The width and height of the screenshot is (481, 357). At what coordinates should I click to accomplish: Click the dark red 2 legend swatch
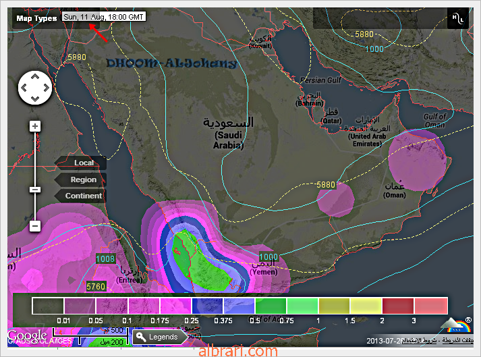click(398, 306)
